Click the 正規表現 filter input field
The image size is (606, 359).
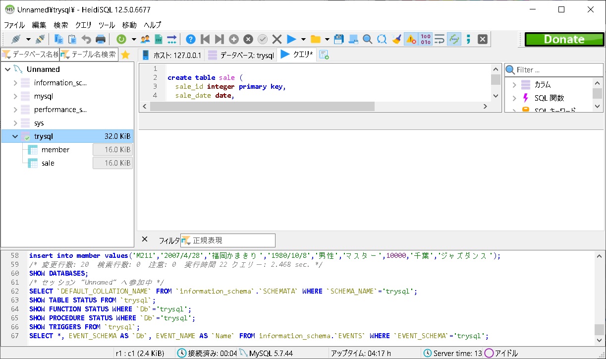228,240
